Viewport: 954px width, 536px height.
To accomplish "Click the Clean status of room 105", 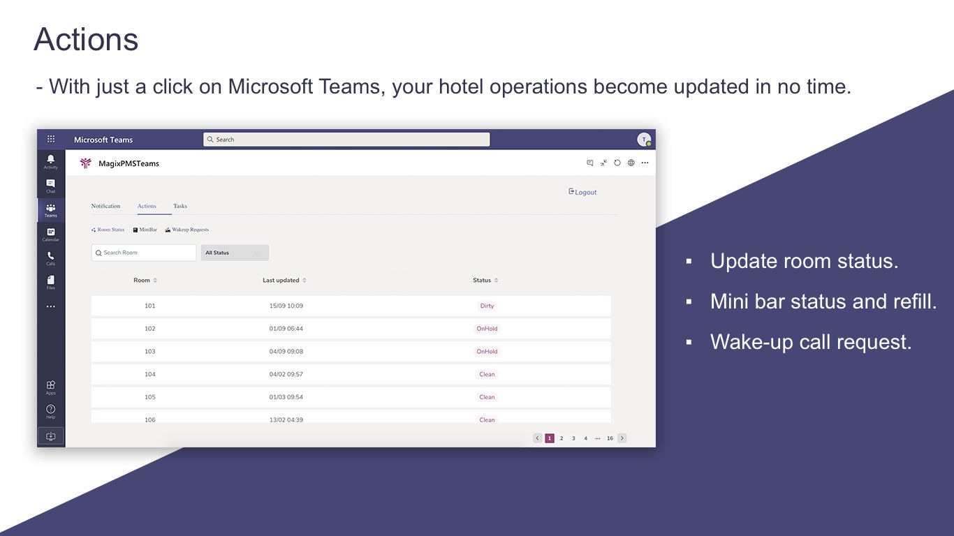I will point(487,397).
